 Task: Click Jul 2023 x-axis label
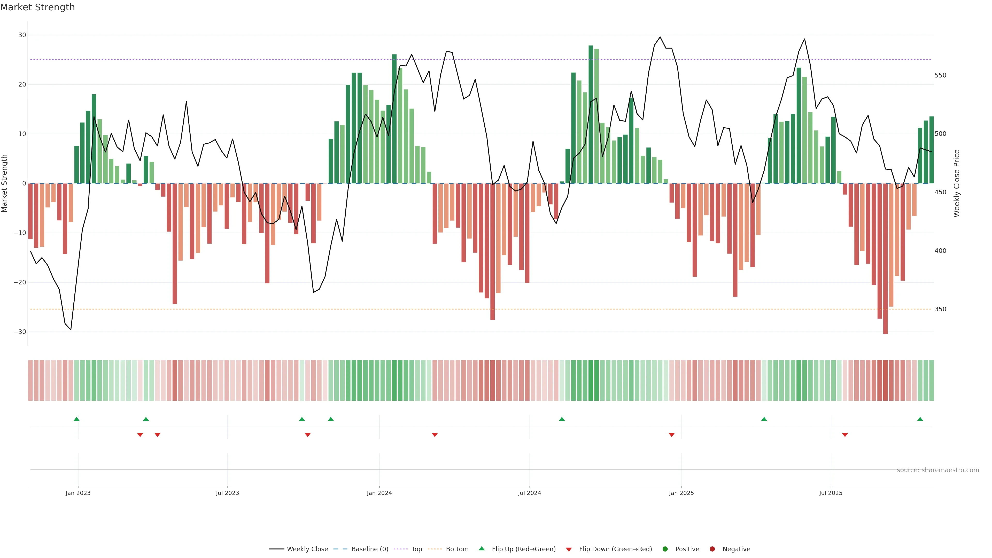227,493
